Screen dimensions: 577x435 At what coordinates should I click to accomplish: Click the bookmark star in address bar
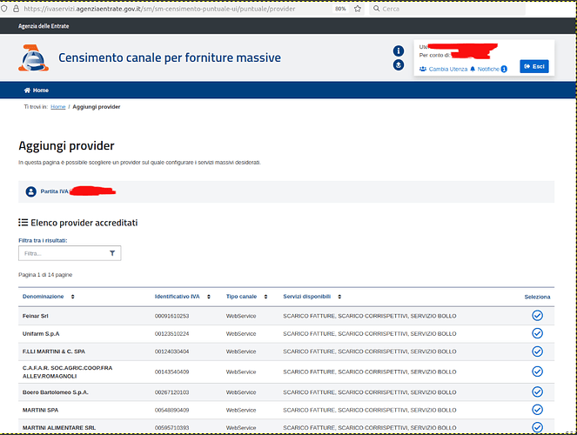358,9
